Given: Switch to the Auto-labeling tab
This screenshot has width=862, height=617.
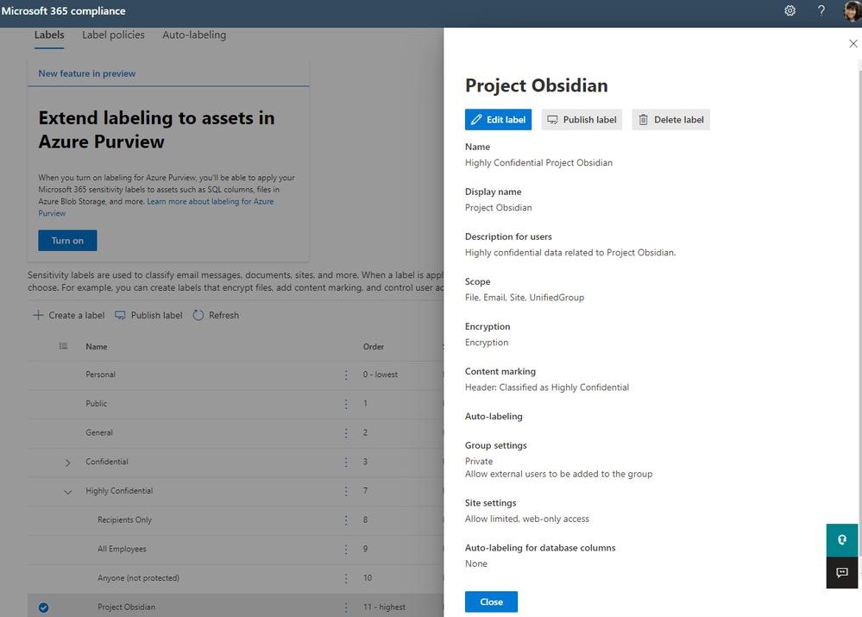Looking at the screenshot, I should pos(194,35).
